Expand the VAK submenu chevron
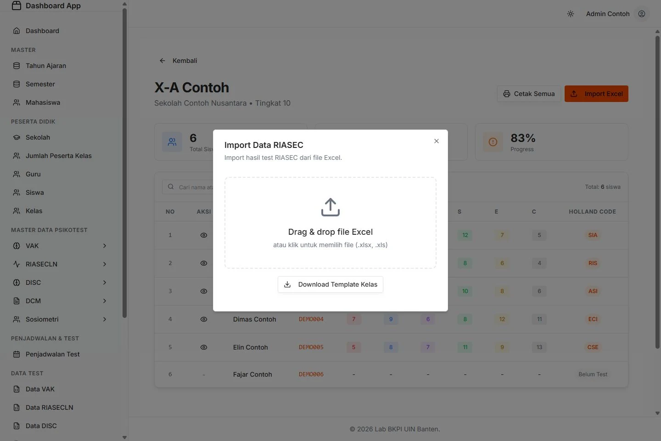The width and height of the screenshot is (661, 441). pos(105,246)
